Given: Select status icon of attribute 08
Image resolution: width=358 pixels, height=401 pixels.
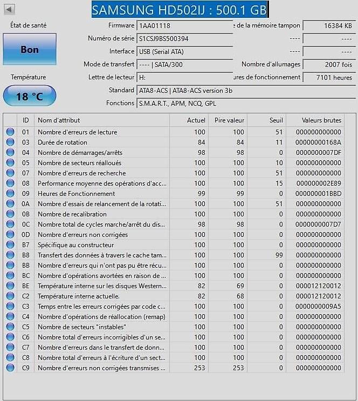Looking at the screenshot, I should 10,183.
